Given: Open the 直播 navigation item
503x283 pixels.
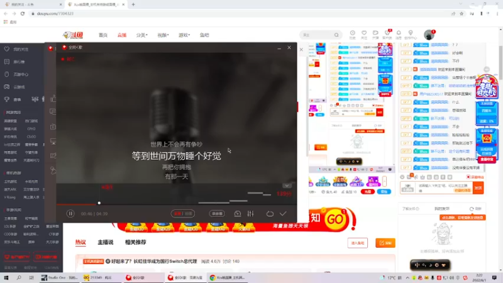Looking at the screenshot, I should (x=122, y=35).
